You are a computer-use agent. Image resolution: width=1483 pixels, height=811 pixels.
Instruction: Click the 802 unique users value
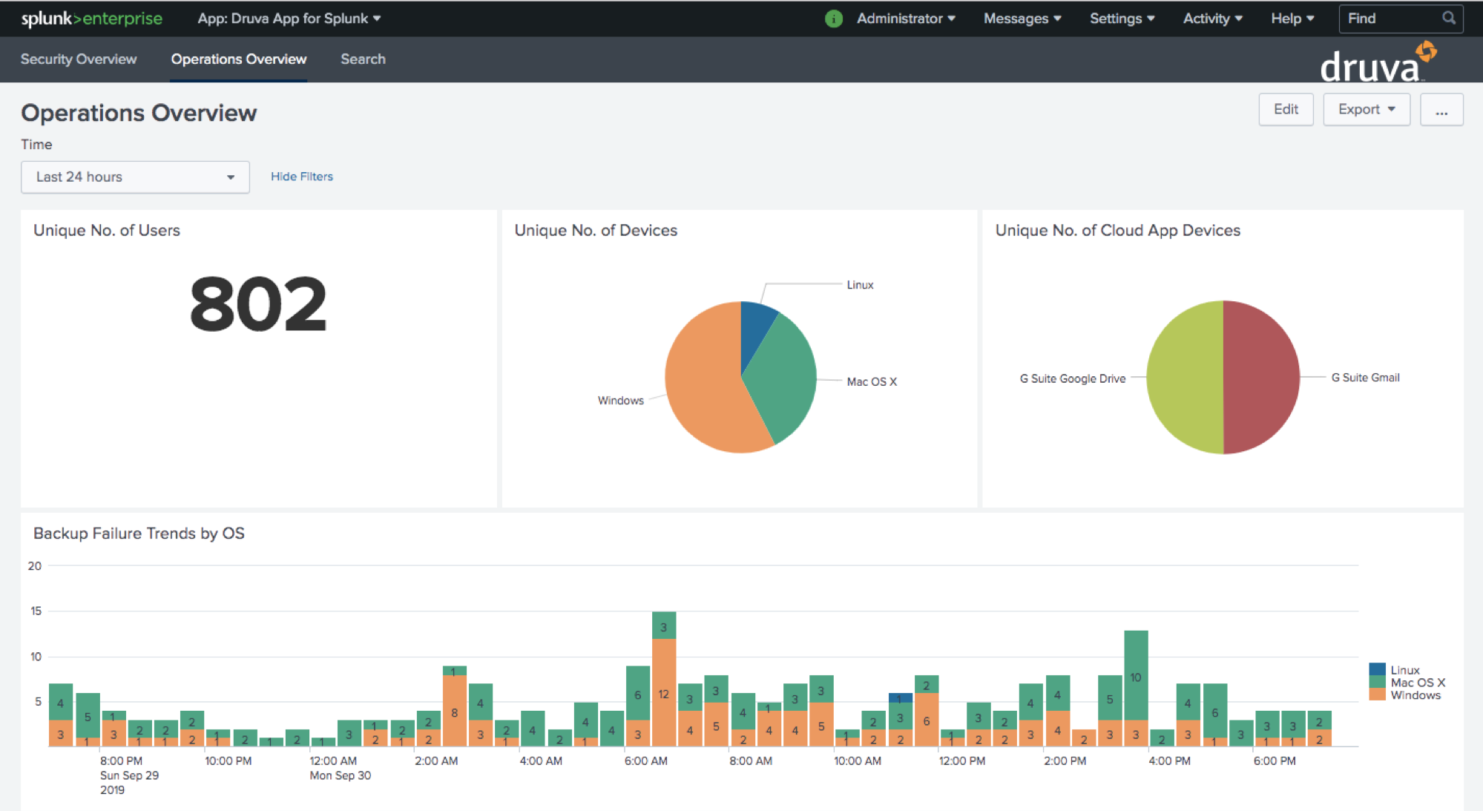(258, 304)
